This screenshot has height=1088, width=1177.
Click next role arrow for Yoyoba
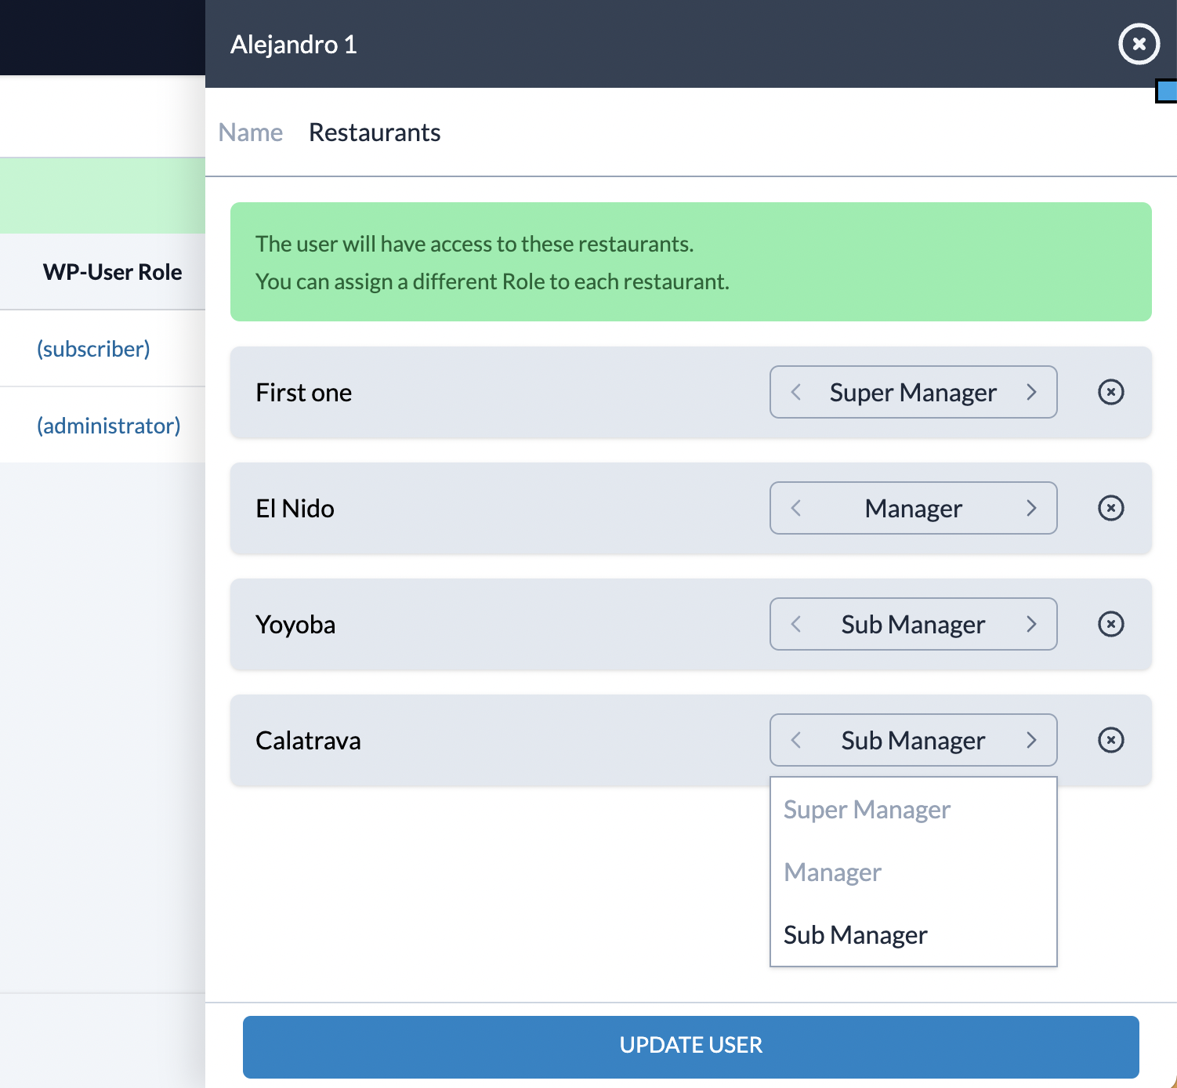1031,624
